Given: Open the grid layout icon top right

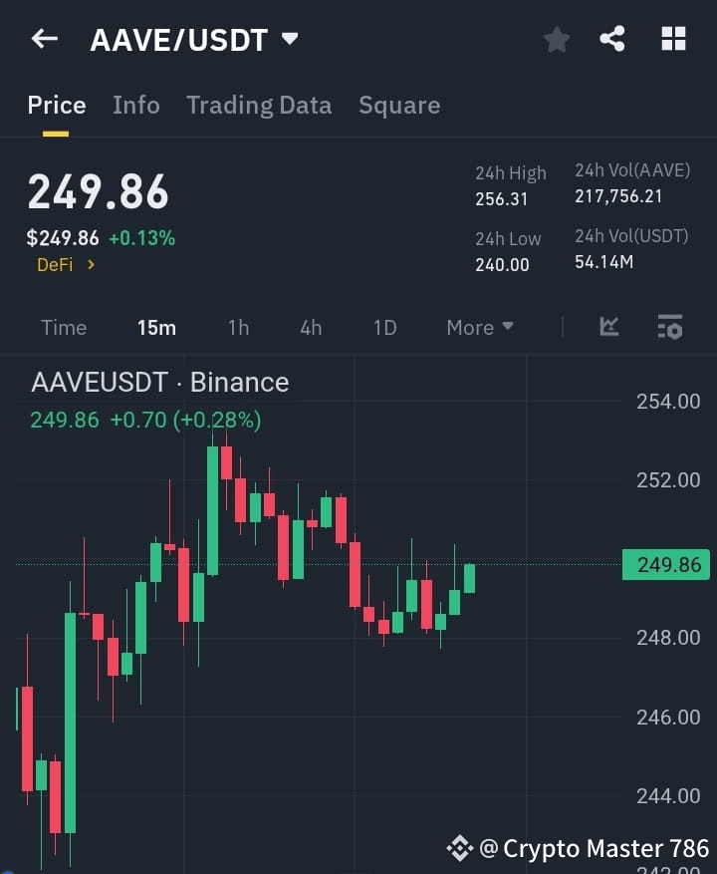Looking at the screenshot, I should 673,39.
